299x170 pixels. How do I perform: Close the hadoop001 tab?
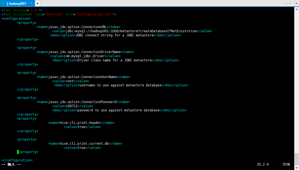point(31,3)
